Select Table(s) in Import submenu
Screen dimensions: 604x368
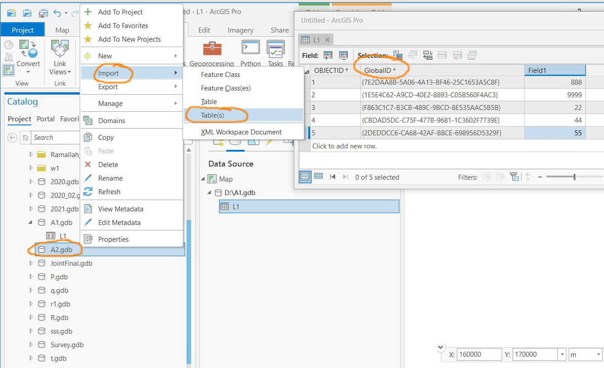click(x=243, y=115)
